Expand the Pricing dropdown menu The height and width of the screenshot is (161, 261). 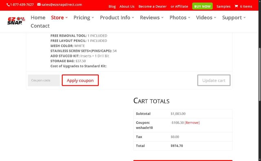pyautogui.click(x=84, y=17)
